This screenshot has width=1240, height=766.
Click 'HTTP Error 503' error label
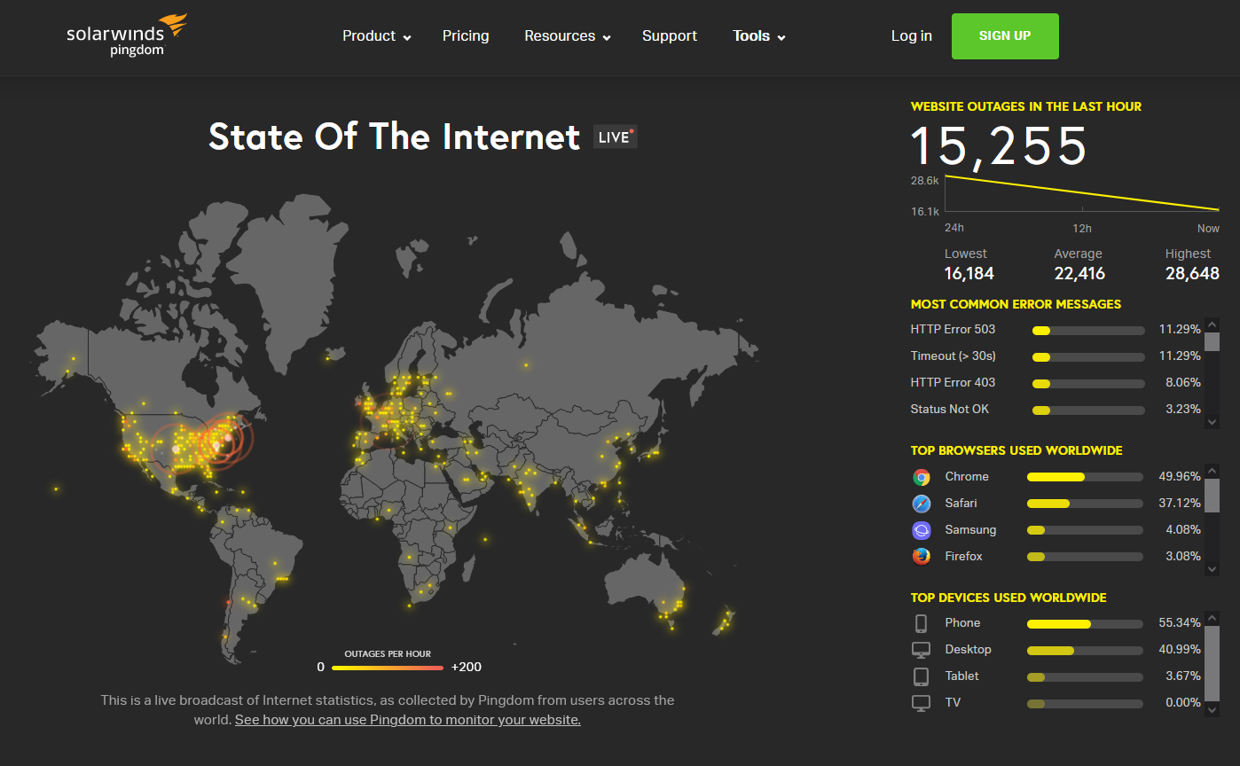click(953, 330)
